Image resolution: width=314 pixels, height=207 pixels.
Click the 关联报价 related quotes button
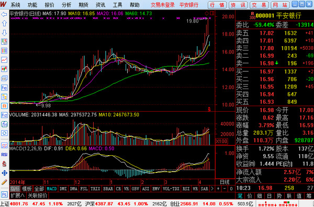(38, 195)
